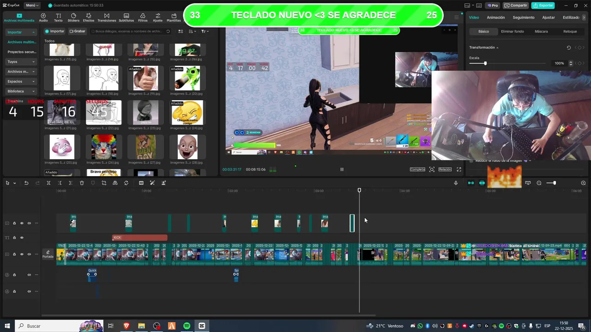
Task: Open the Stickers panel
Action: pyautogui.click(x=73, y=18)
